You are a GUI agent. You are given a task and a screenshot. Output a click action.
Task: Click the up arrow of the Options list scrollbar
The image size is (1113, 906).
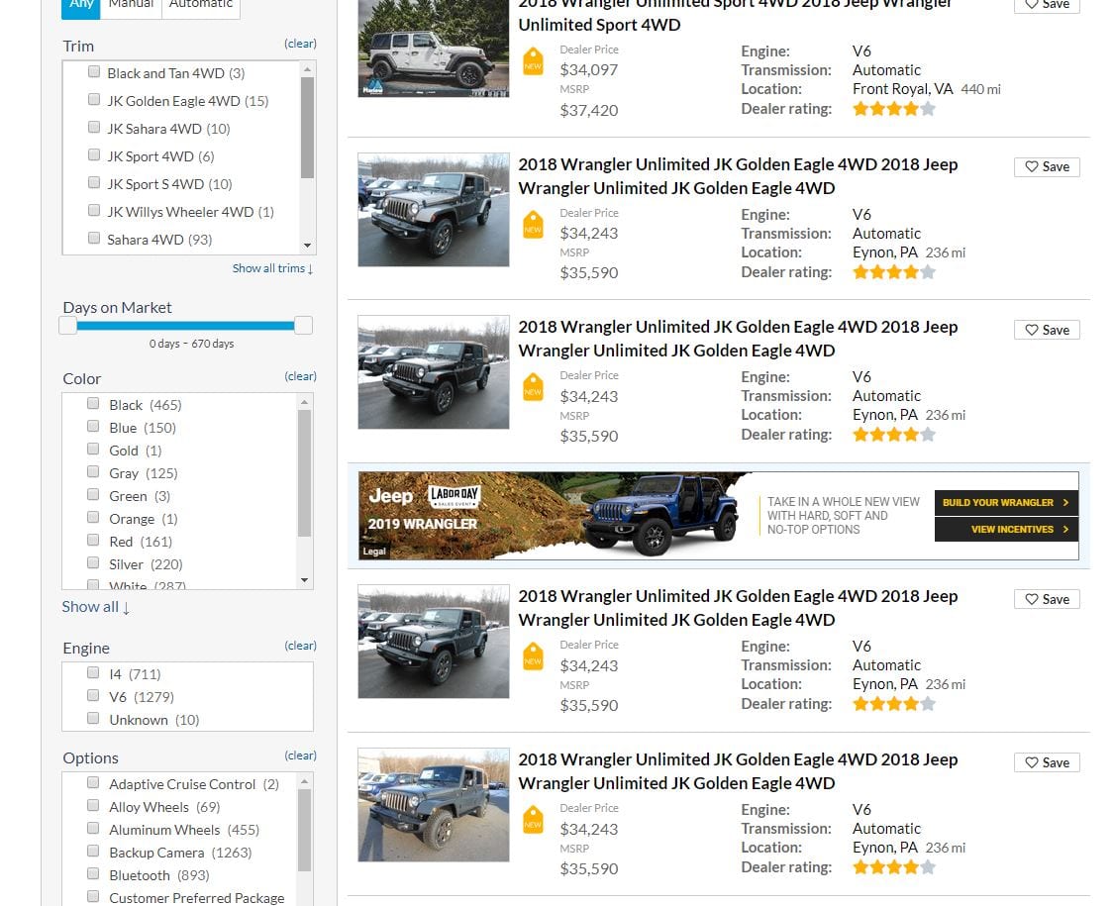305,782
